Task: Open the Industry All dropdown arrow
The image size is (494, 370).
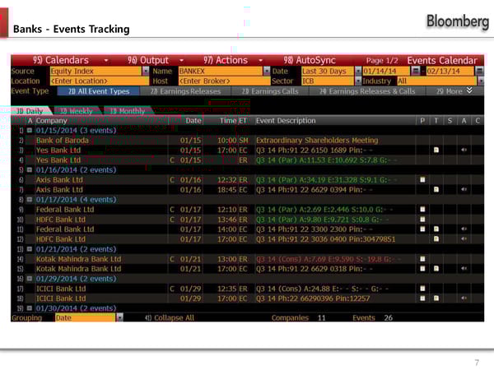Action: click(x=481, y=81)
